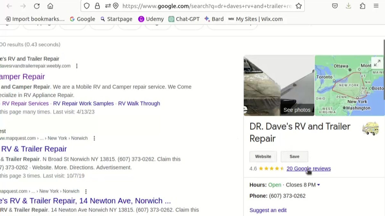Reload the current page

[37, 6]
